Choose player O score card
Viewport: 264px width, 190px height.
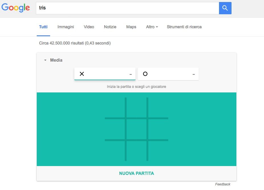coord(168,74)
